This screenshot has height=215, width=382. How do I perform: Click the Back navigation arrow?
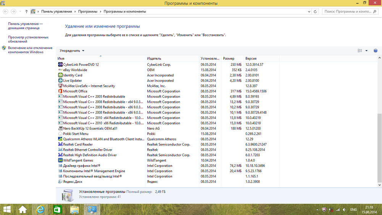pos(5,11)
